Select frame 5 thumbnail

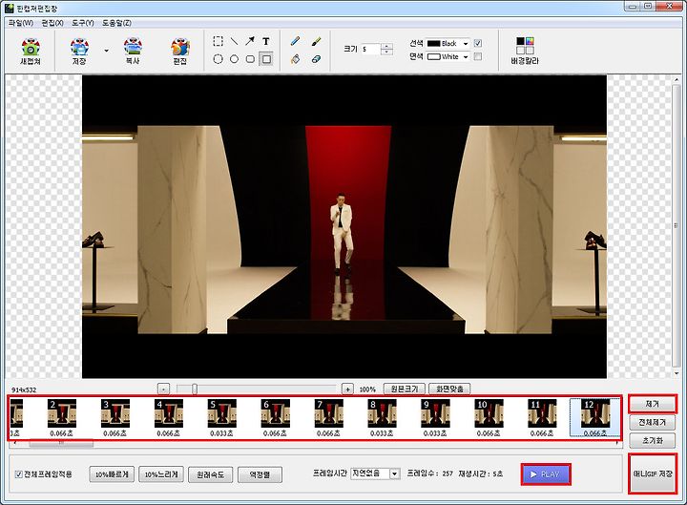(222, 413)
